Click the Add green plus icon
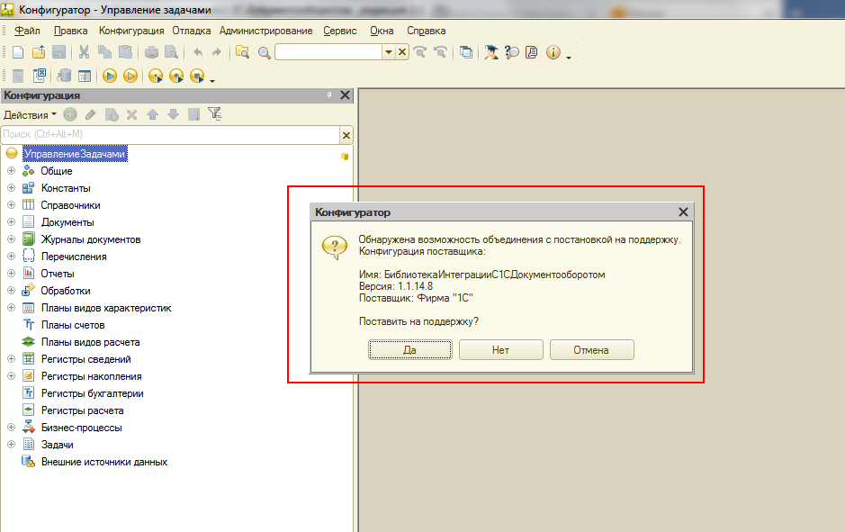This screenshot has width=845, height=532. click(70, 114)
